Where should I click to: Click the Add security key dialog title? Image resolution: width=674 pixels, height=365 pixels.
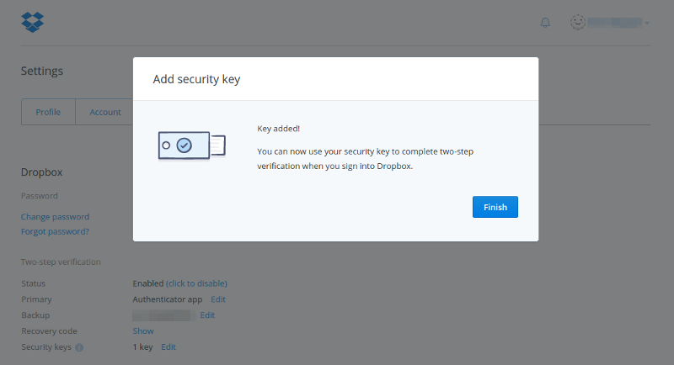pyautogui.click(x=197, y=80)
